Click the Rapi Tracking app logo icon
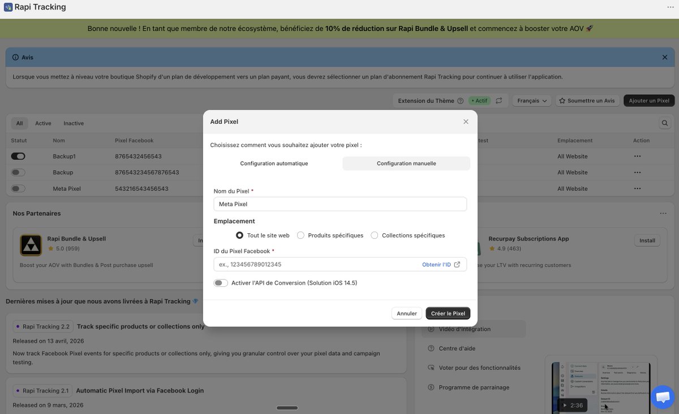This screenshot has height=414, width=679. pyautogui.click(x=8, y=7)
